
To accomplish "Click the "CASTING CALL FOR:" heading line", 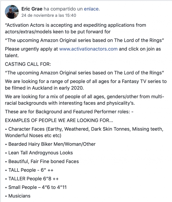I will [27, 65].
